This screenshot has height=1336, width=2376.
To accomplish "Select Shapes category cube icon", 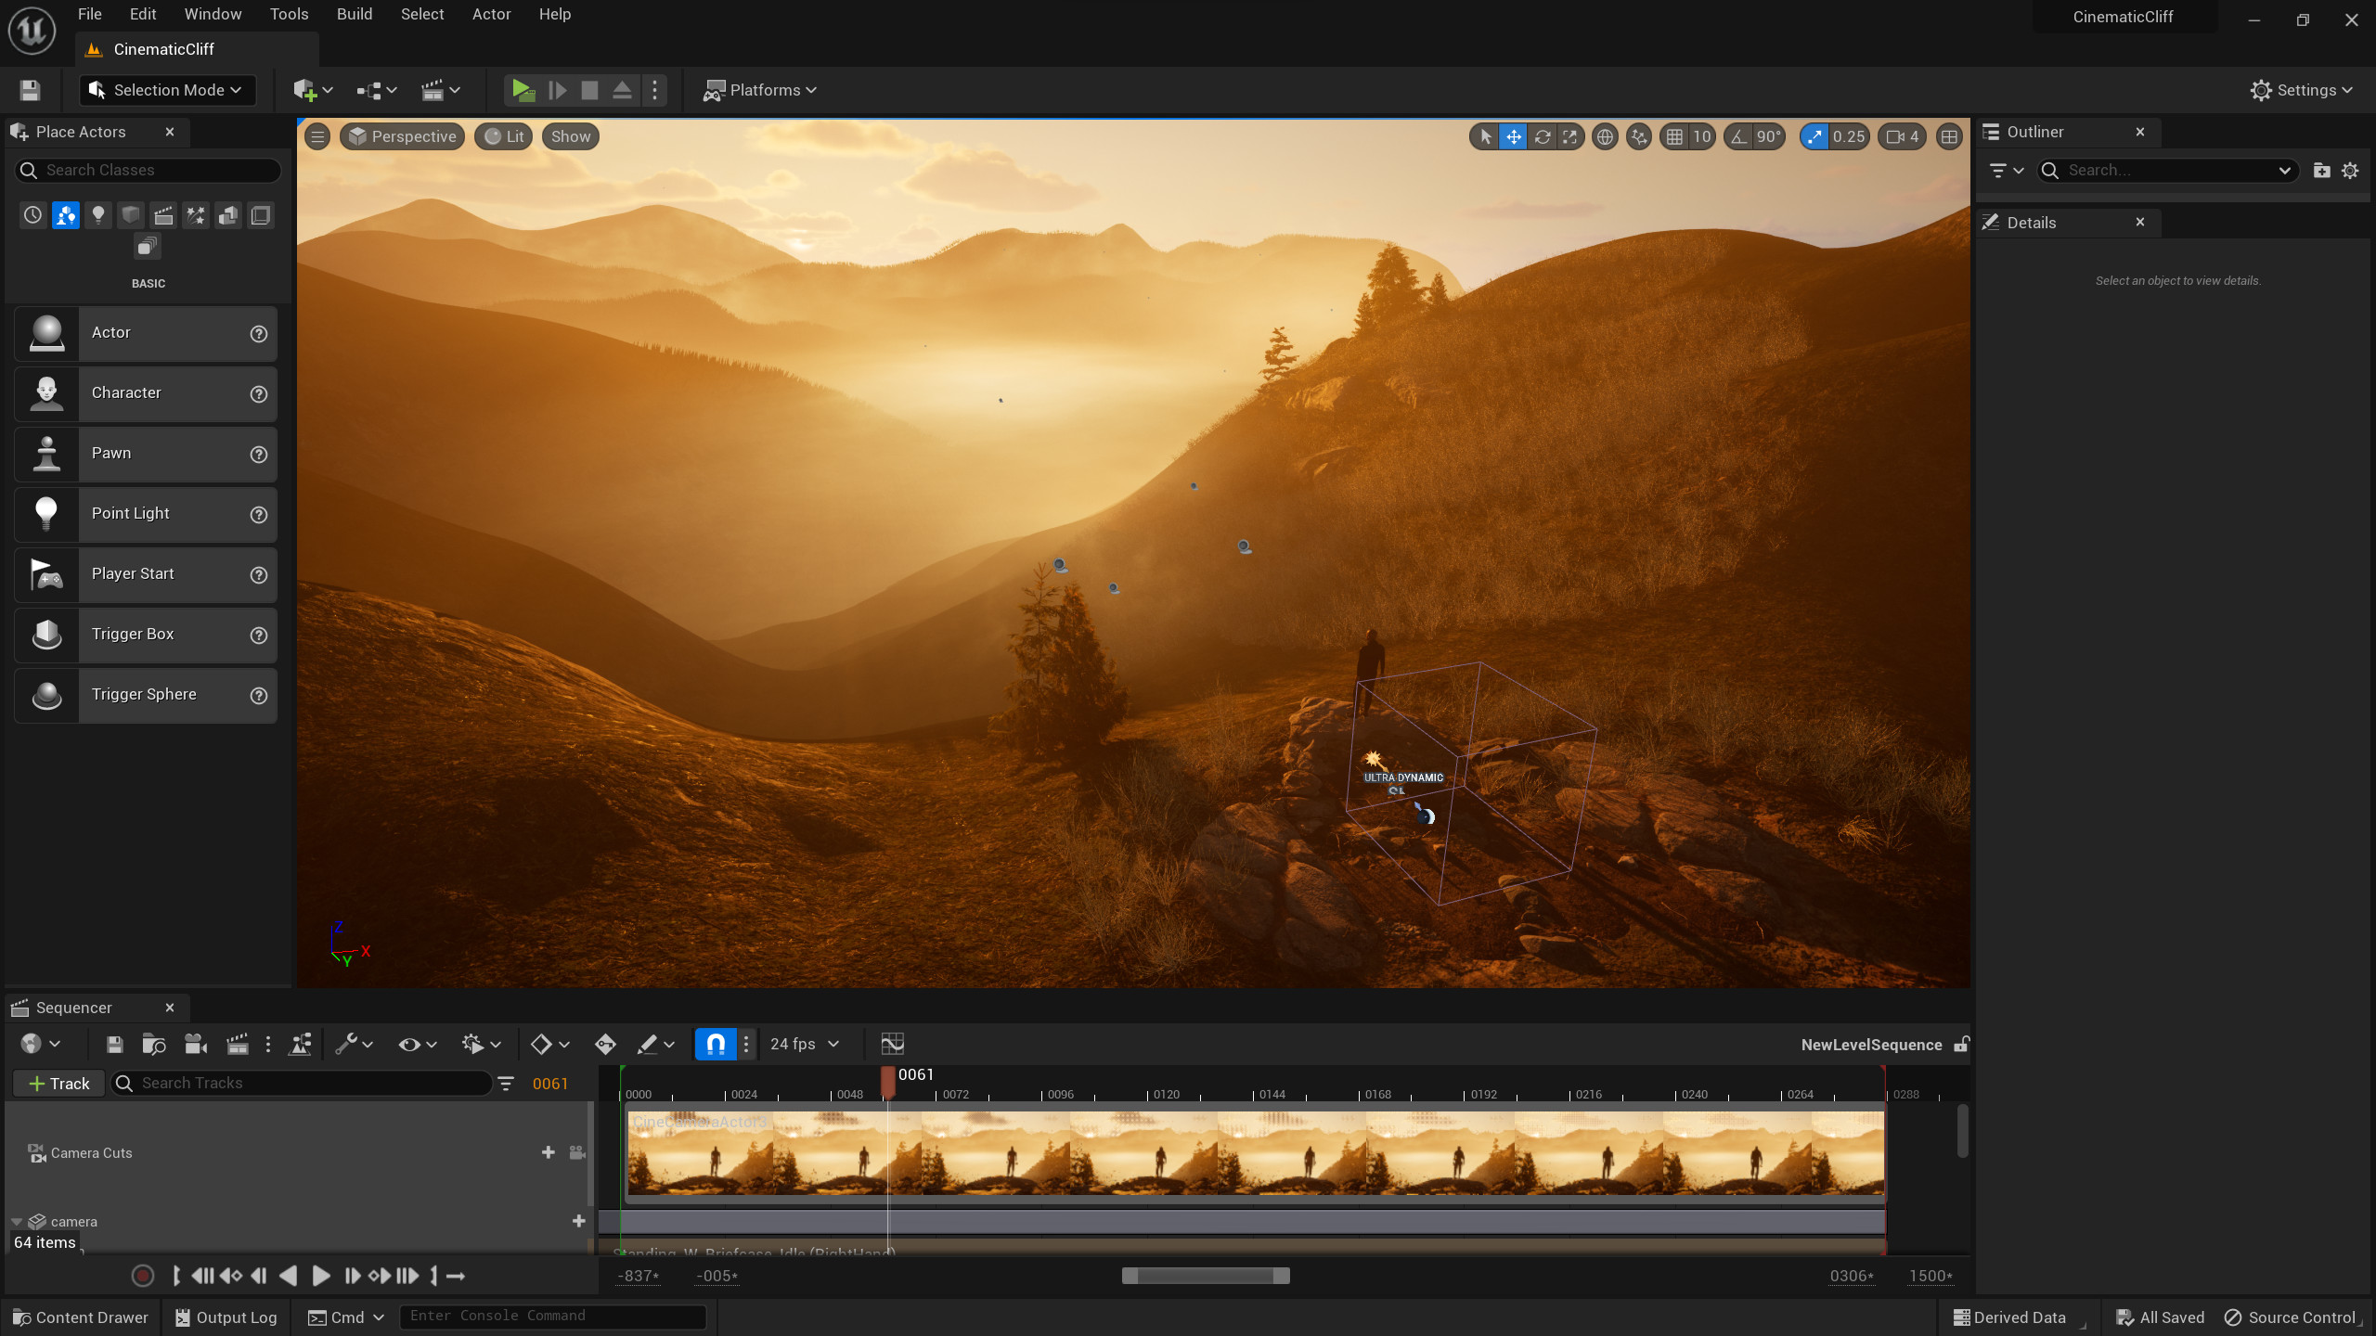I will pyautogui.click(x=130, y=215).
